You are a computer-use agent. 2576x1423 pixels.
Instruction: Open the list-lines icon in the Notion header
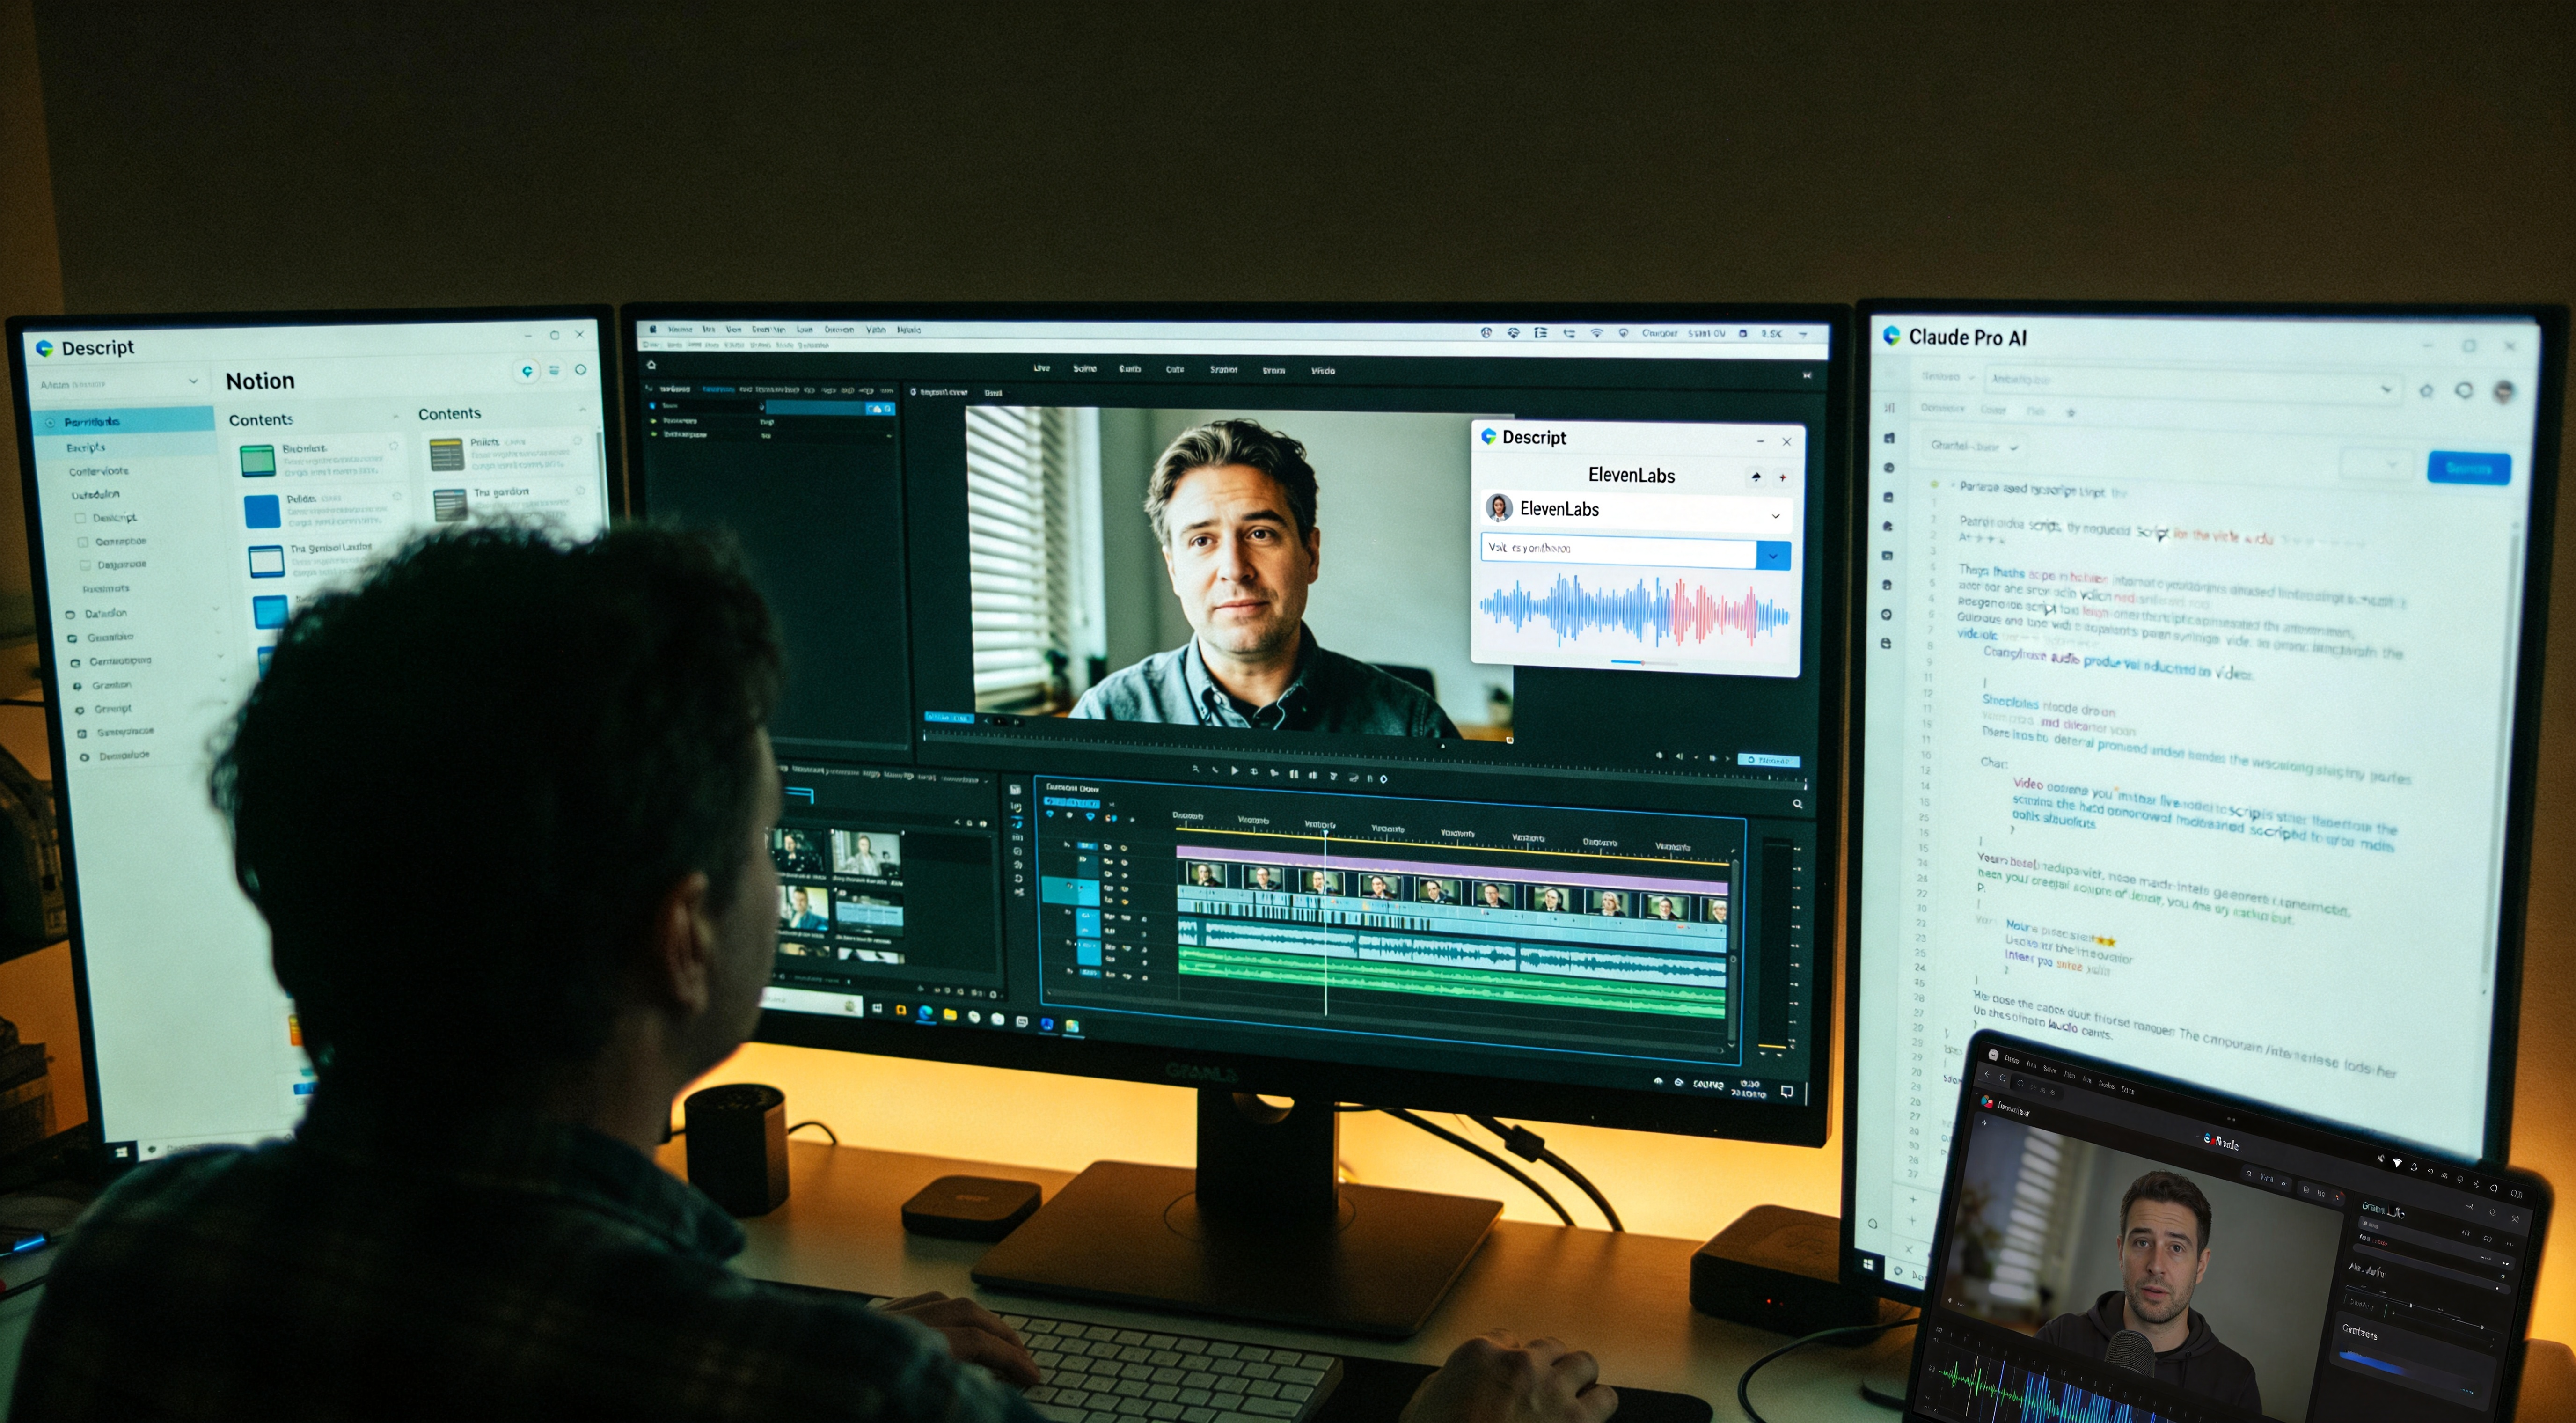point(554,370)
